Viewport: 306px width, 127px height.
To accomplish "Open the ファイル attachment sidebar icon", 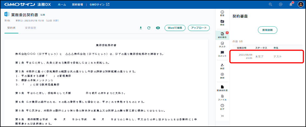I will pos(222,98).
